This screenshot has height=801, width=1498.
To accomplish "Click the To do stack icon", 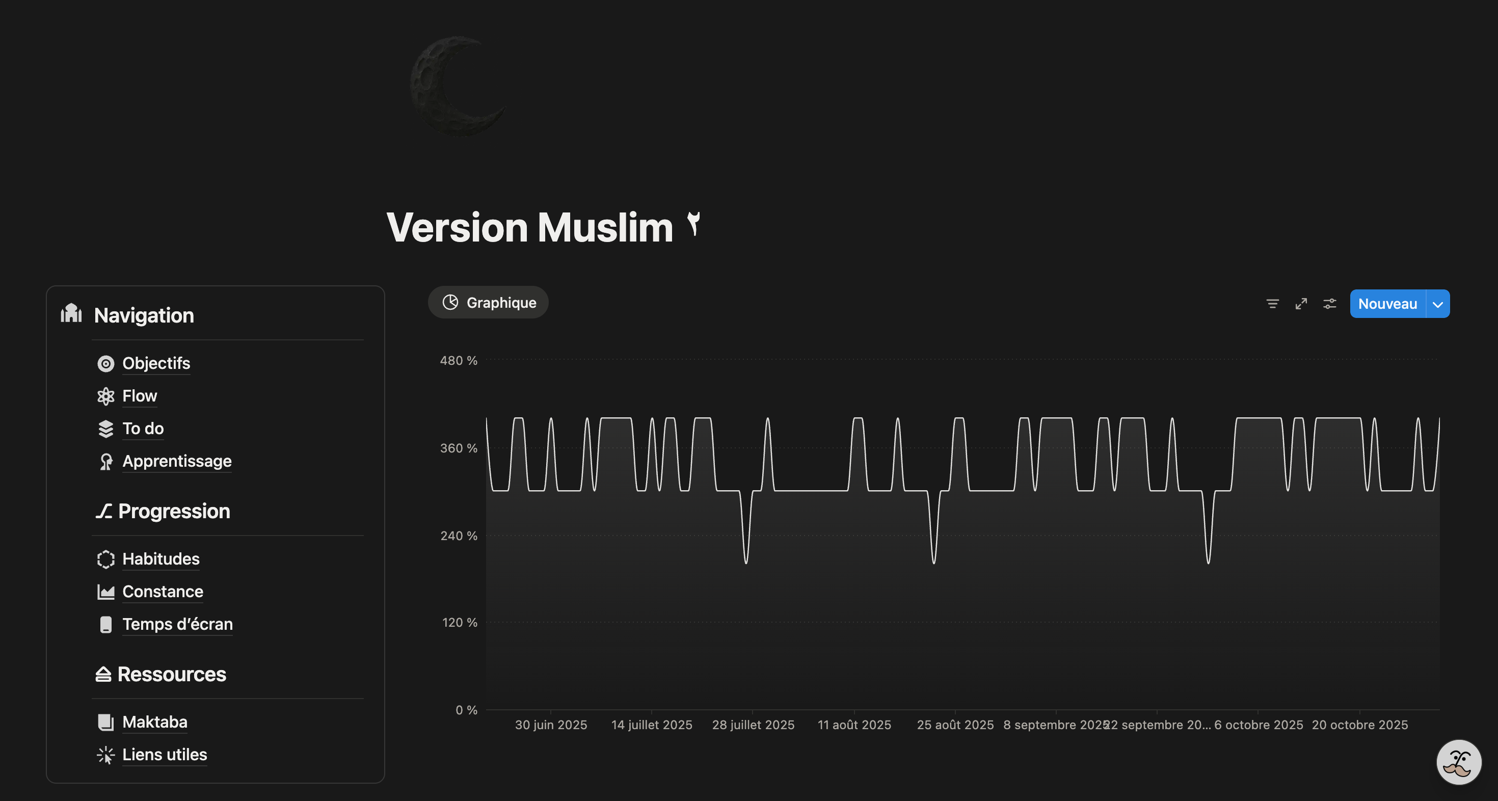I will (x=105, y=429).
